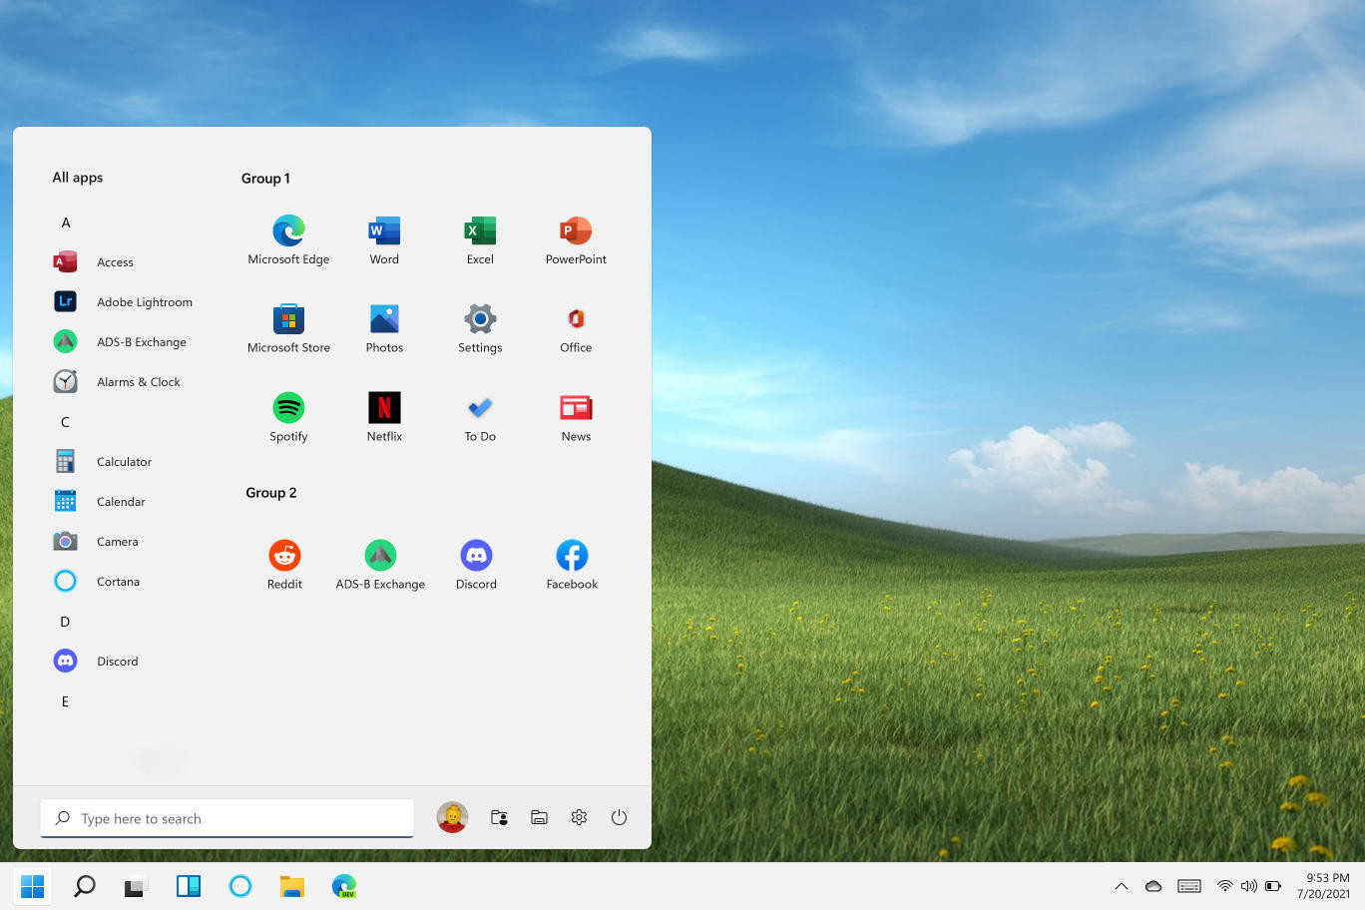Select the All apps heading
This screenshot has height=910, width=1365.
[78, 178]
